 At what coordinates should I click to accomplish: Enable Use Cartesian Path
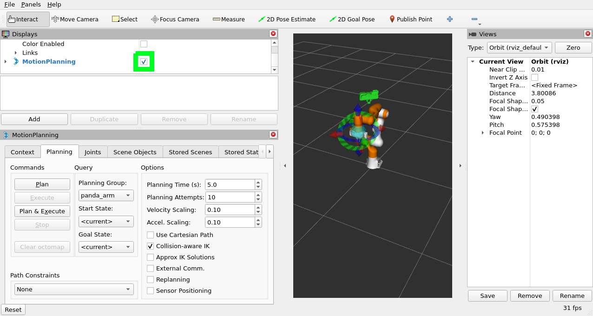click(150, 235)
